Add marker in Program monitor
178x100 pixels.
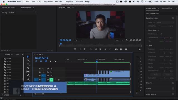click(x=75, y=49)
